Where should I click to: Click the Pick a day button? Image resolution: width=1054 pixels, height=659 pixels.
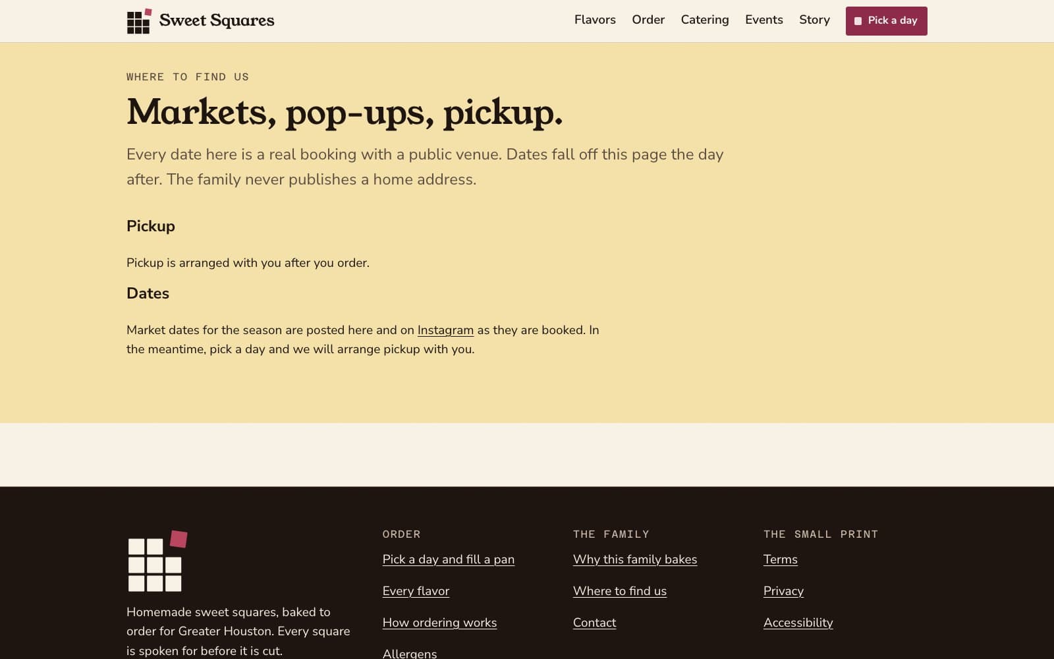886,21
